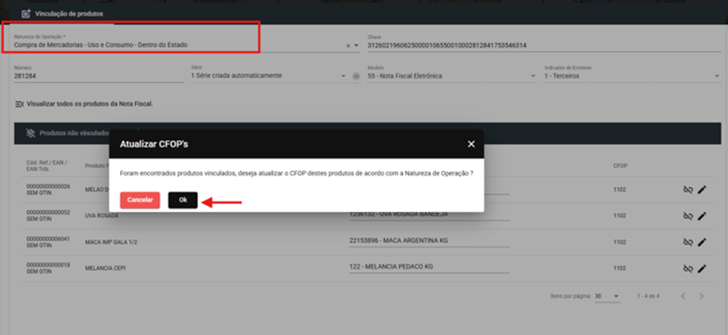Click Visualizar todos os produtos da Nota Fiscal

tap(90, 104)
